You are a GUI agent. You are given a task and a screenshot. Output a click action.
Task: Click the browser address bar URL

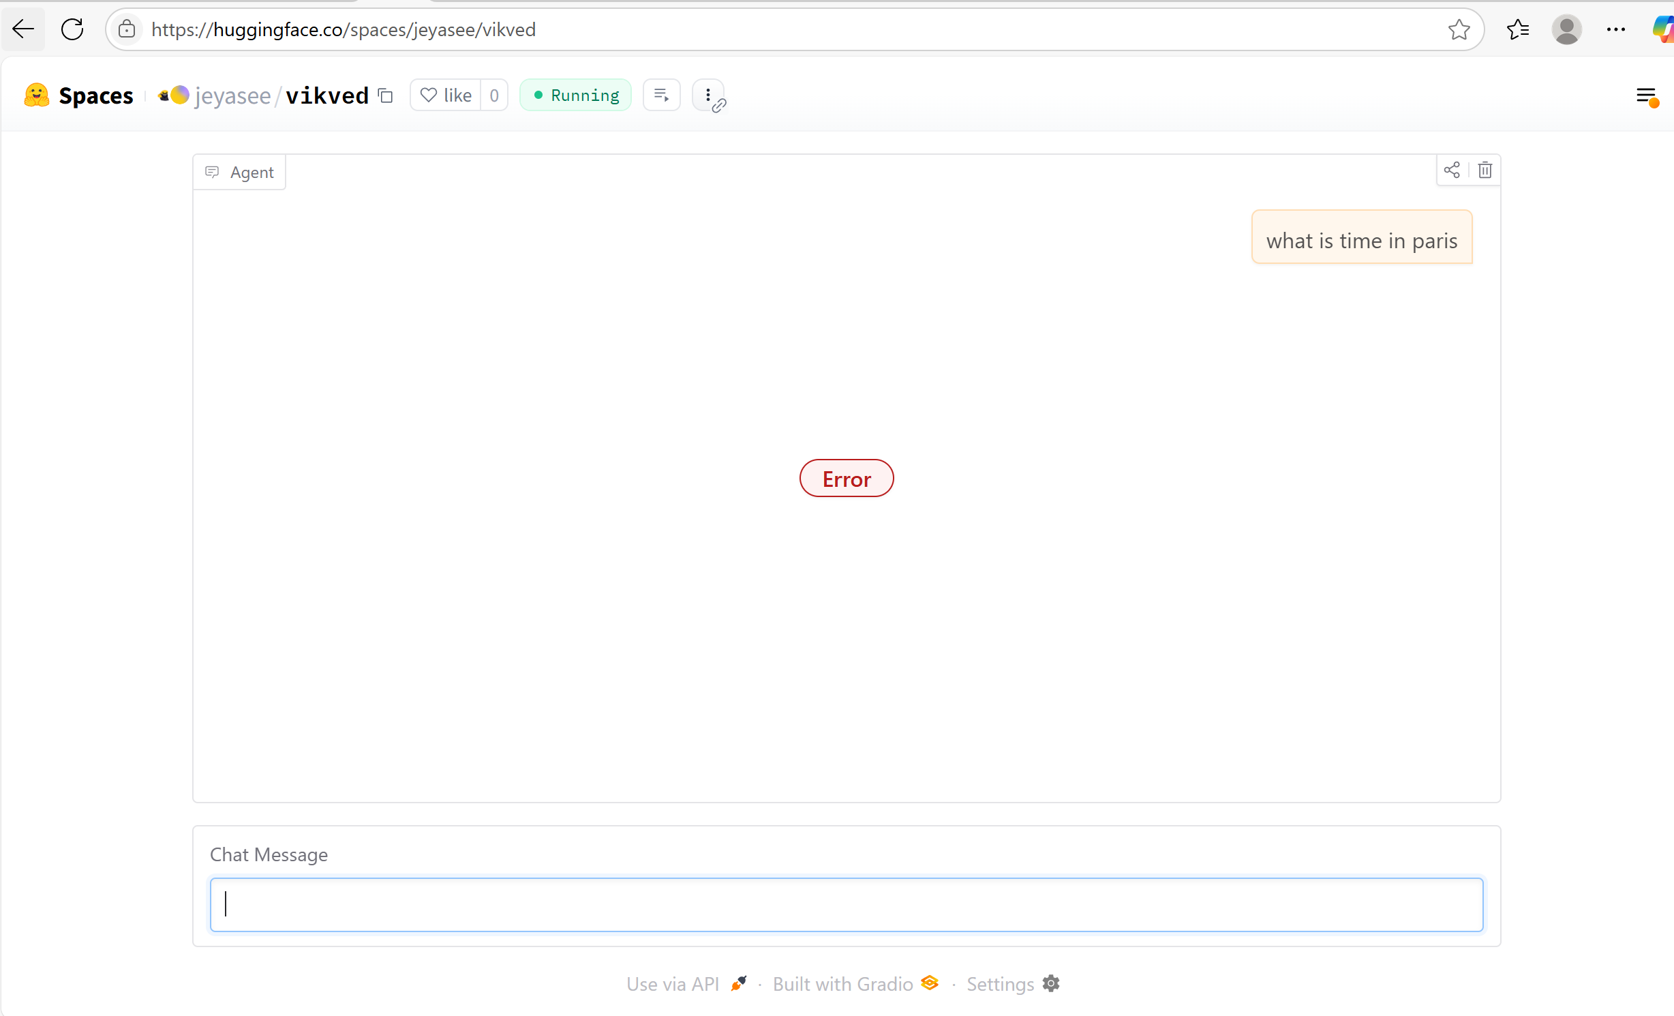tap(344, 29)
